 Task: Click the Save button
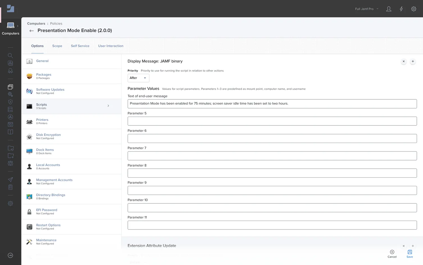pos(410,254)
